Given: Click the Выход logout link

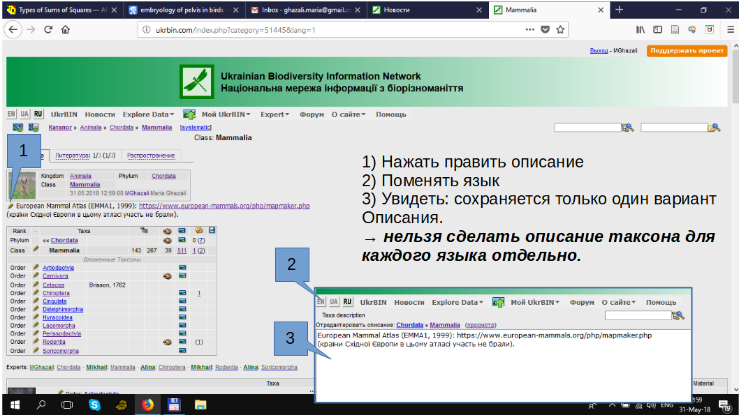Looking at the screenshot, I should [599, 52].
